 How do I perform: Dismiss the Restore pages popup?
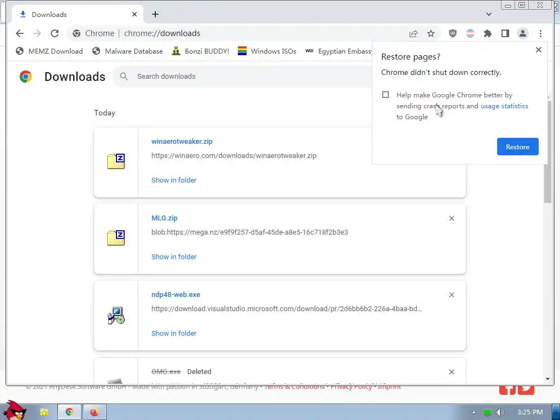pyautogui.click(x=539, y=50)
